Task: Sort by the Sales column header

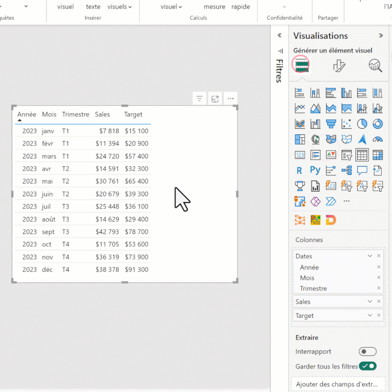Action: coord(102,114)
